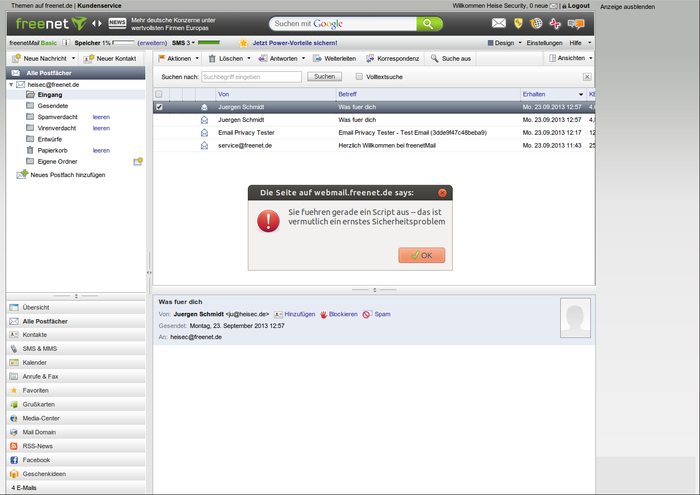Click the yellow shield icon in header

tap(518, 23)
